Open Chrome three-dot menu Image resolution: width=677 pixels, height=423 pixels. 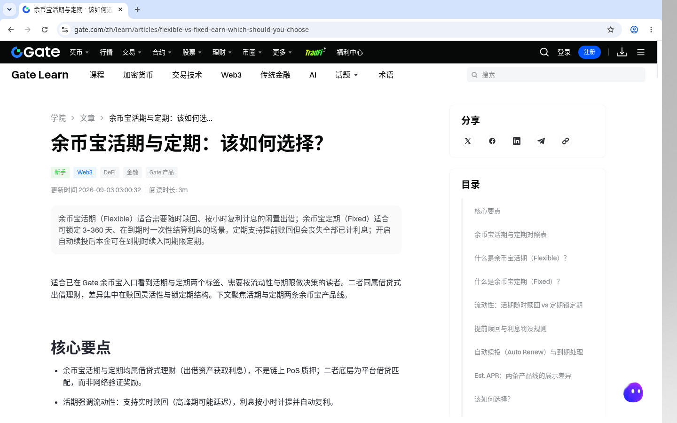(651, 30)
